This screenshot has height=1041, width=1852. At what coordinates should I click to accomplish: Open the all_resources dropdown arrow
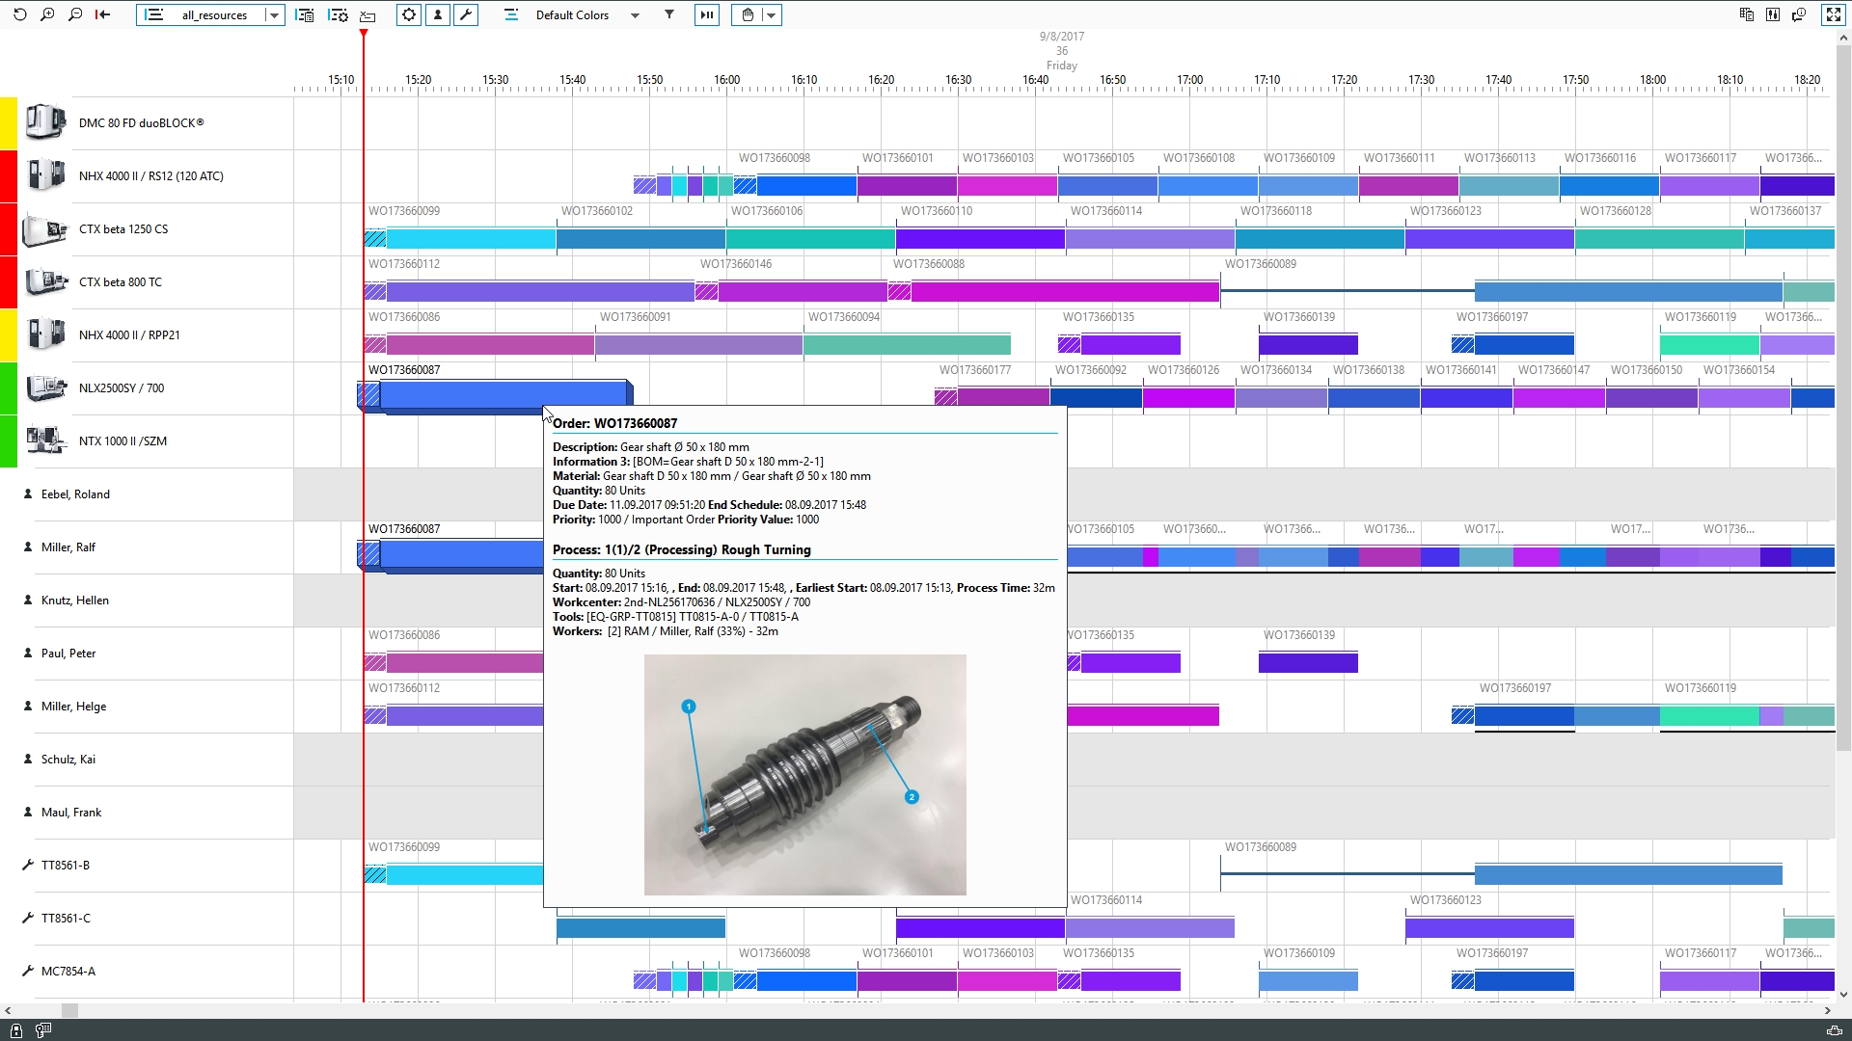274,15
